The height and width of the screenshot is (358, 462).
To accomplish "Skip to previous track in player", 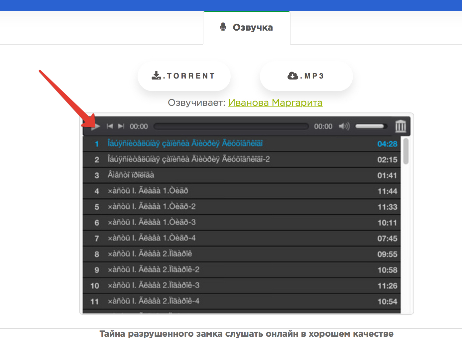I will [x=110, y=126].
